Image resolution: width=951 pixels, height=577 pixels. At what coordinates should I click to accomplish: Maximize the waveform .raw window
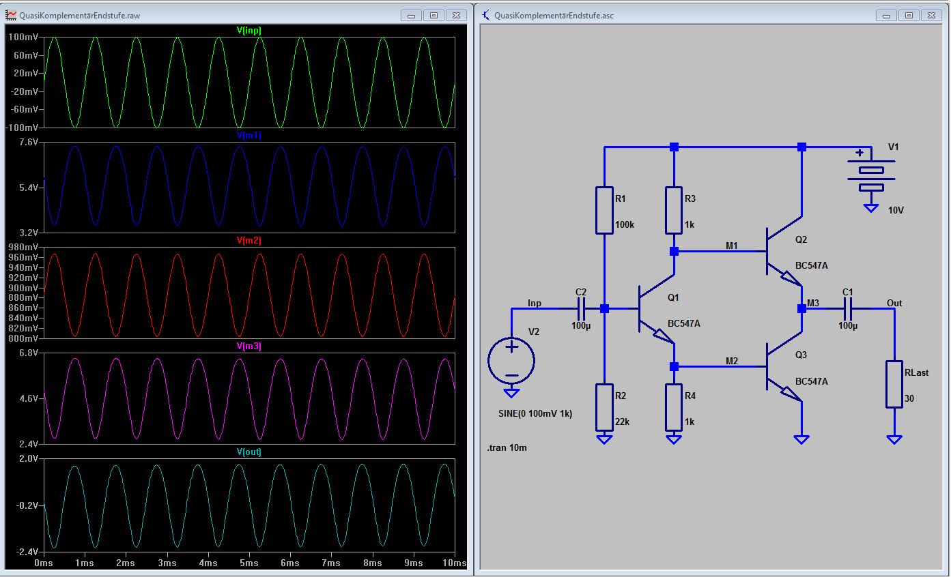(434, 15)
